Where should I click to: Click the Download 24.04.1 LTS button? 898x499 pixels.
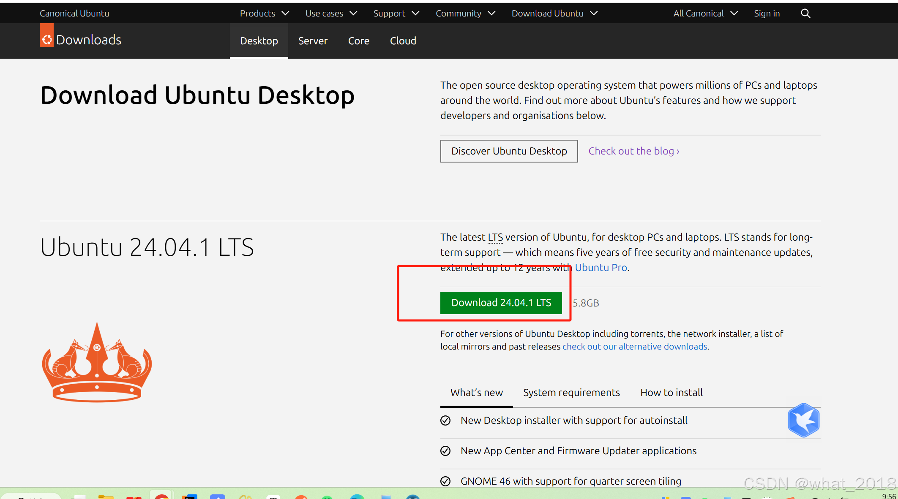pyautogui.click(x=501, y=302)
